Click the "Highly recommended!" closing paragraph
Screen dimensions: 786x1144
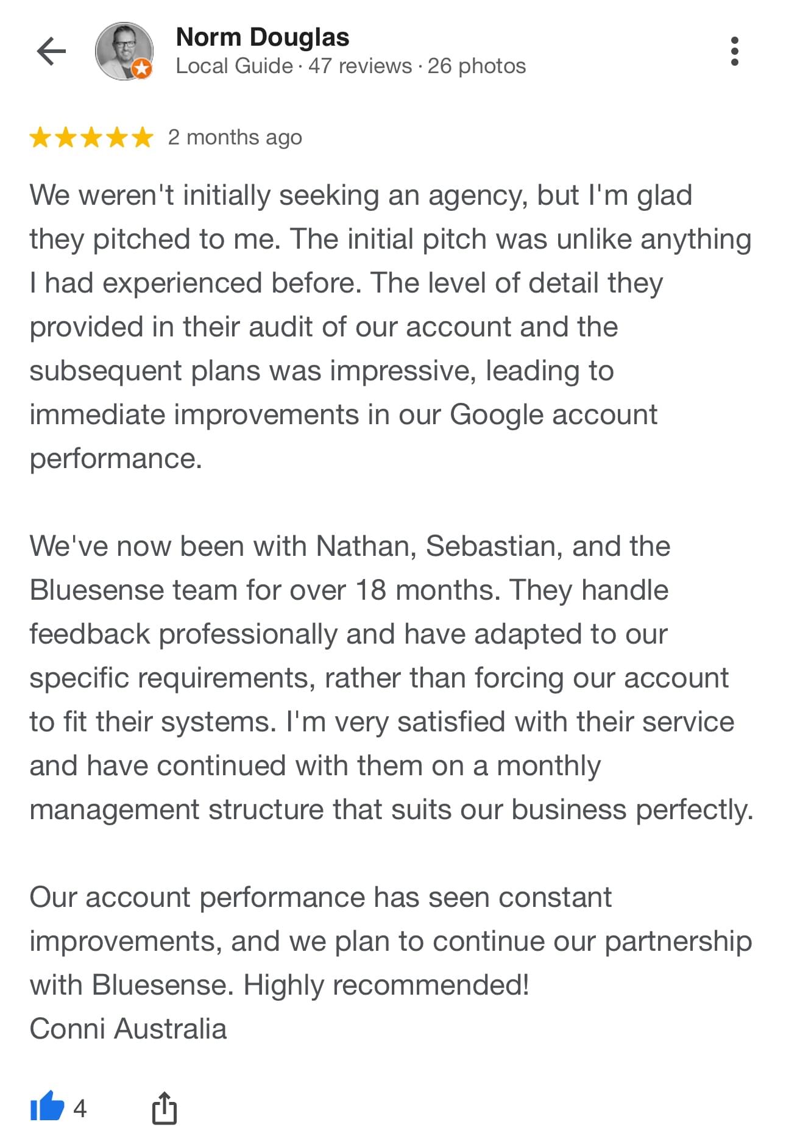pos(390,941)
